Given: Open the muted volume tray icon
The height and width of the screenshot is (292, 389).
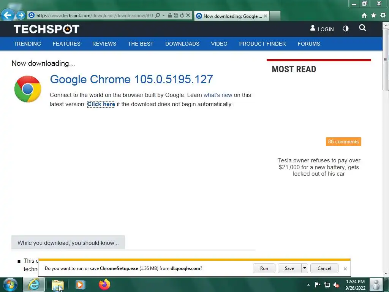Looking at the screenshot, I should tap(337, 285).
